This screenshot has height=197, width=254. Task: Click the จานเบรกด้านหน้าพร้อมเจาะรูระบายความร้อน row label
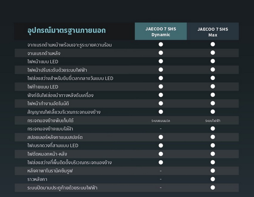click(x=69, y=45)
